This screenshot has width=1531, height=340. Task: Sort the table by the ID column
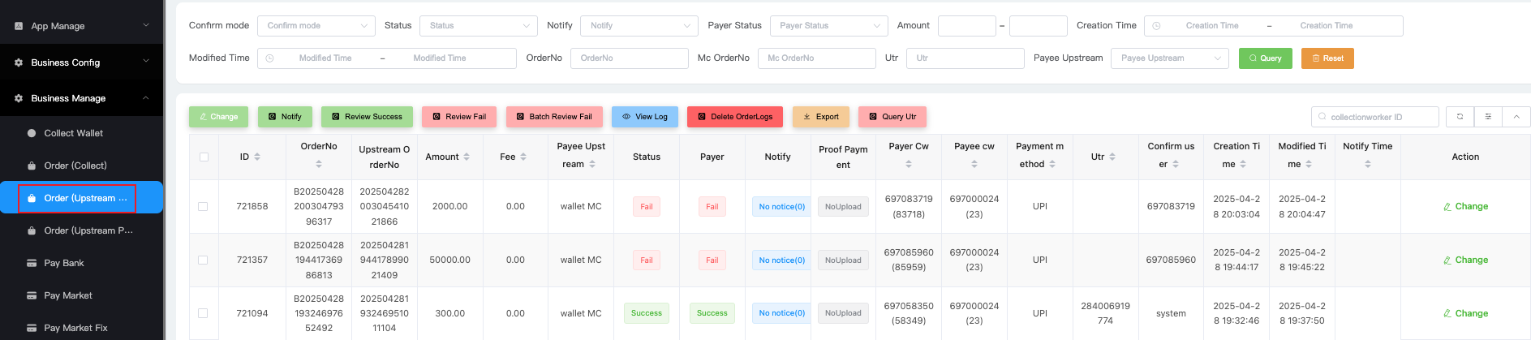pos(257,157)
